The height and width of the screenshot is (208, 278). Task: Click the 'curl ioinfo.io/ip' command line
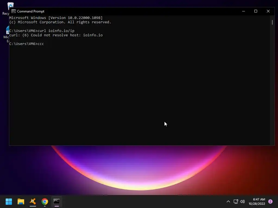[x=42, y=31]
